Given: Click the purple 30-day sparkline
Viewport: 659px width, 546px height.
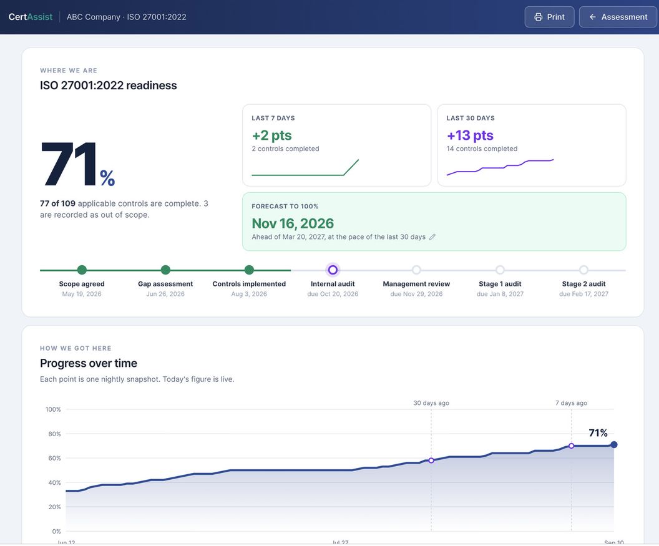Looking at the screenshot, I should [x=500, y=167].
